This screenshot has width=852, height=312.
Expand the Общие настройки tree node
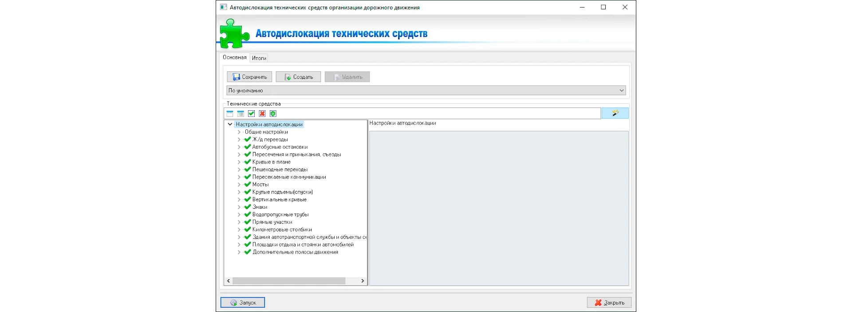[239, 132]
